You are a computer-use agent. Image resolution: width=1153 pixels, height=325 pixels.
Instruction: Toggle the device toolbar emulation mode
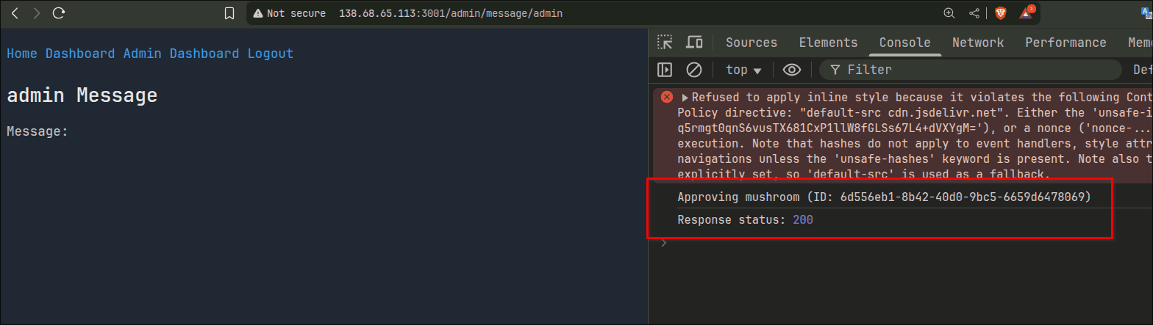[x=693, y=43]
